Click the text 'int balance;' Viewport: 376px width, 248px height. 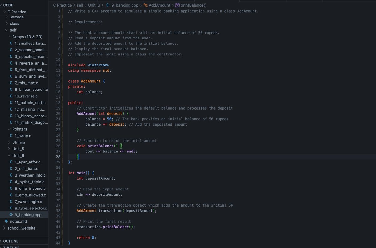tap(90, 92)
